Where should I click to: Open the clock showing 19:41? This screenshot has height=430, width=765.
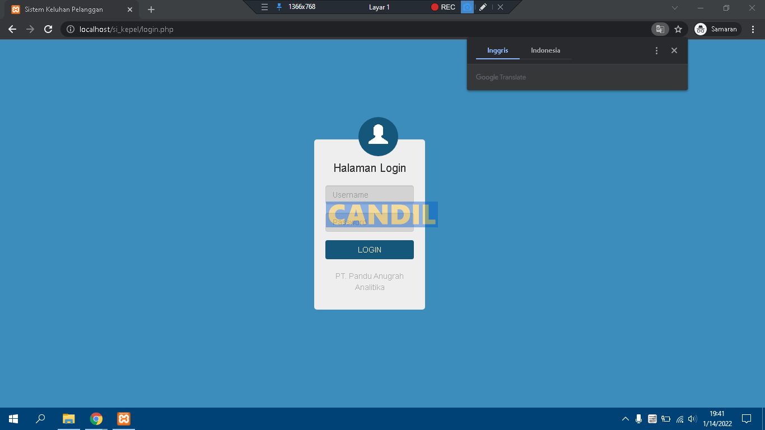717,419
